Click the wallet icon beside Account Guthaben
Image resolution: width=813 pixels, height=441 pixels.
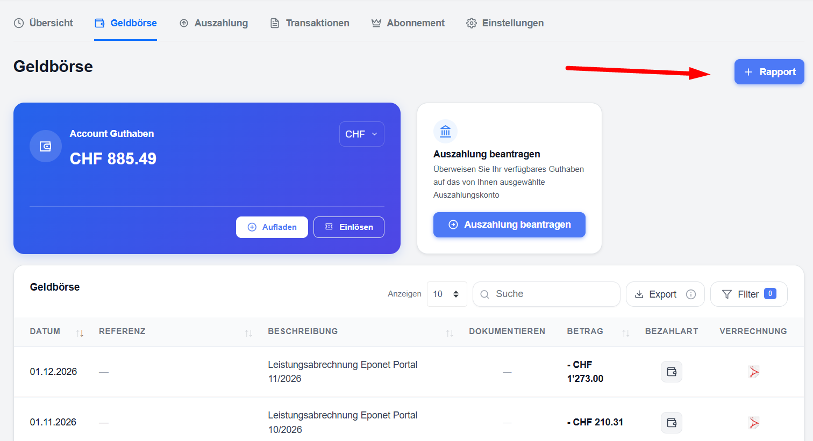click(46, 146)
